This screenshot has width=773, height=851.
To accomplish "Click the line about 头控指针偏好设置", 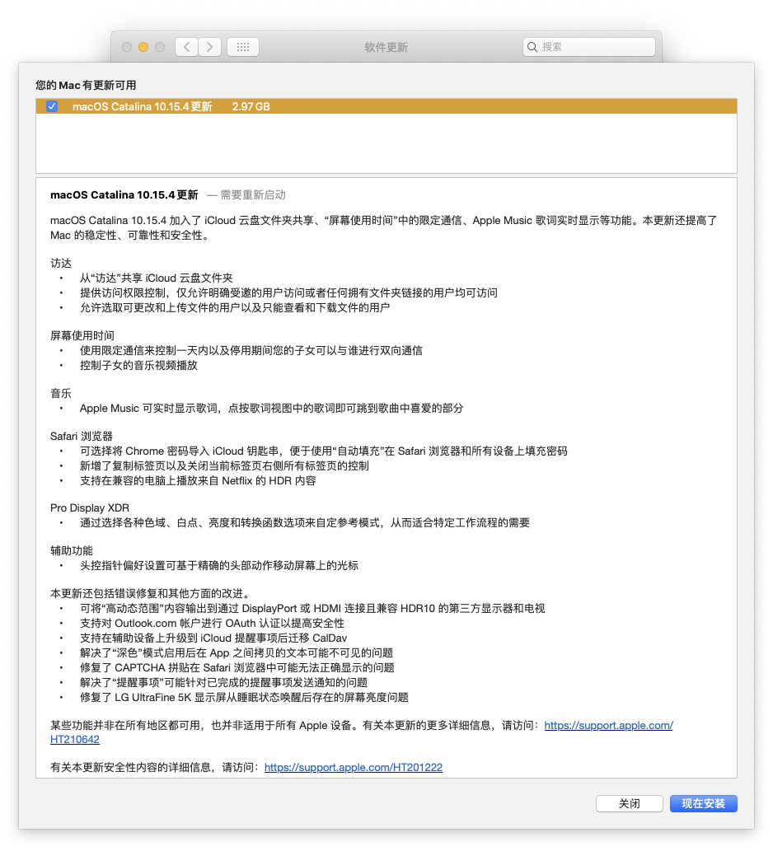I will (x=218, y=565).
